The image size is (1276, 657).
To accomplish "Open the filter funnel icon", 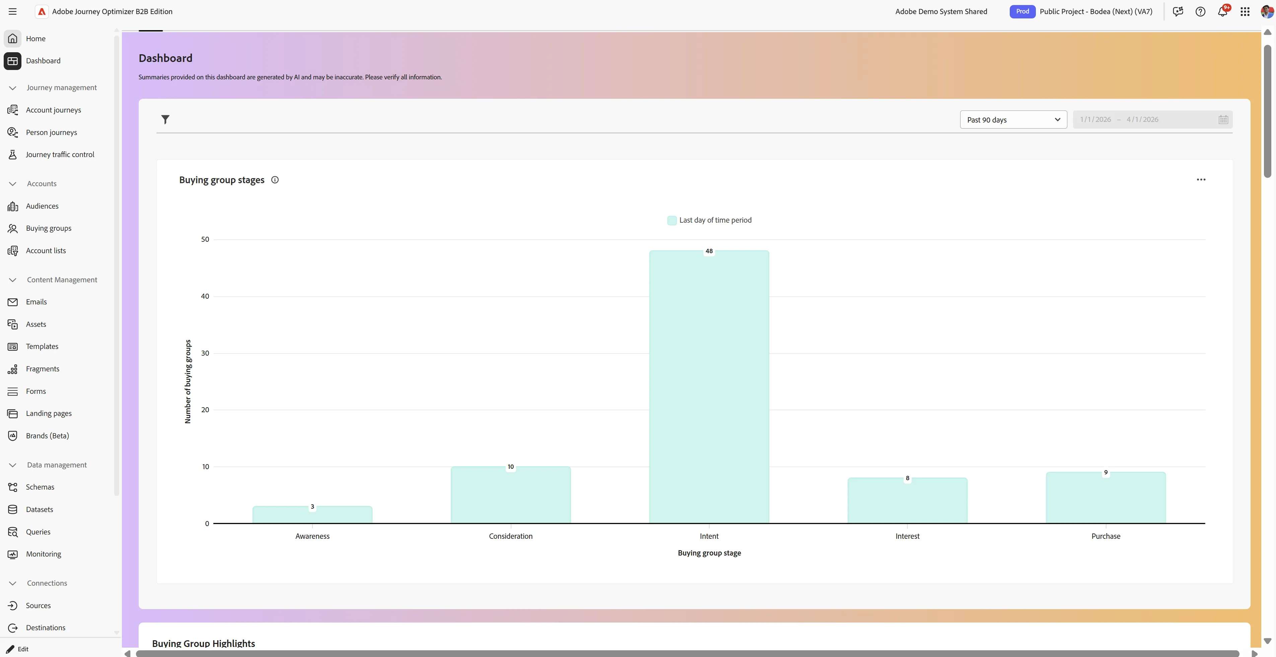I will pos(165,119).
